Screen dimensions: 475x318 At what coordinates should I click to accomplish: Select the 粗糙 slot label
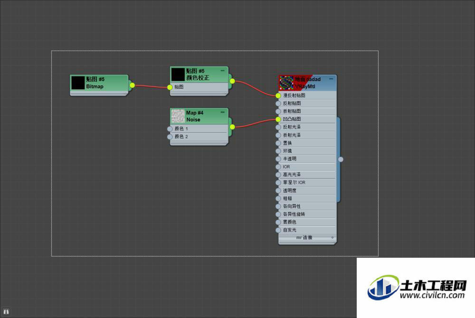point(287,198)
